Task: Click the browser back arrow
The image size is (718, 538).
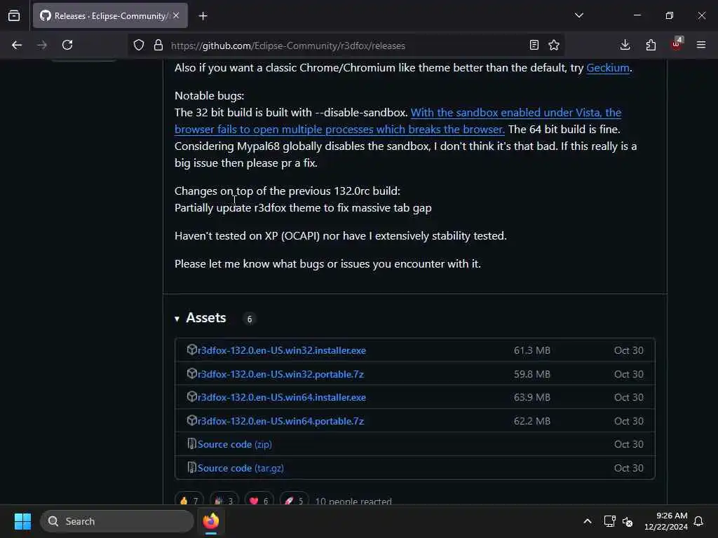Action: [17, 45]
